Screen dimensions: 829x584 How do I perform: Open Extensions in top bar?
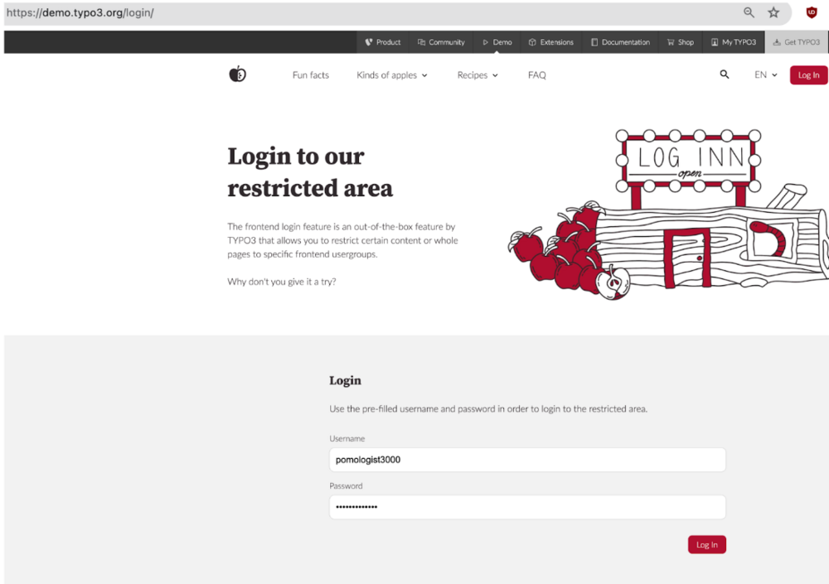(x=551, y=42)
